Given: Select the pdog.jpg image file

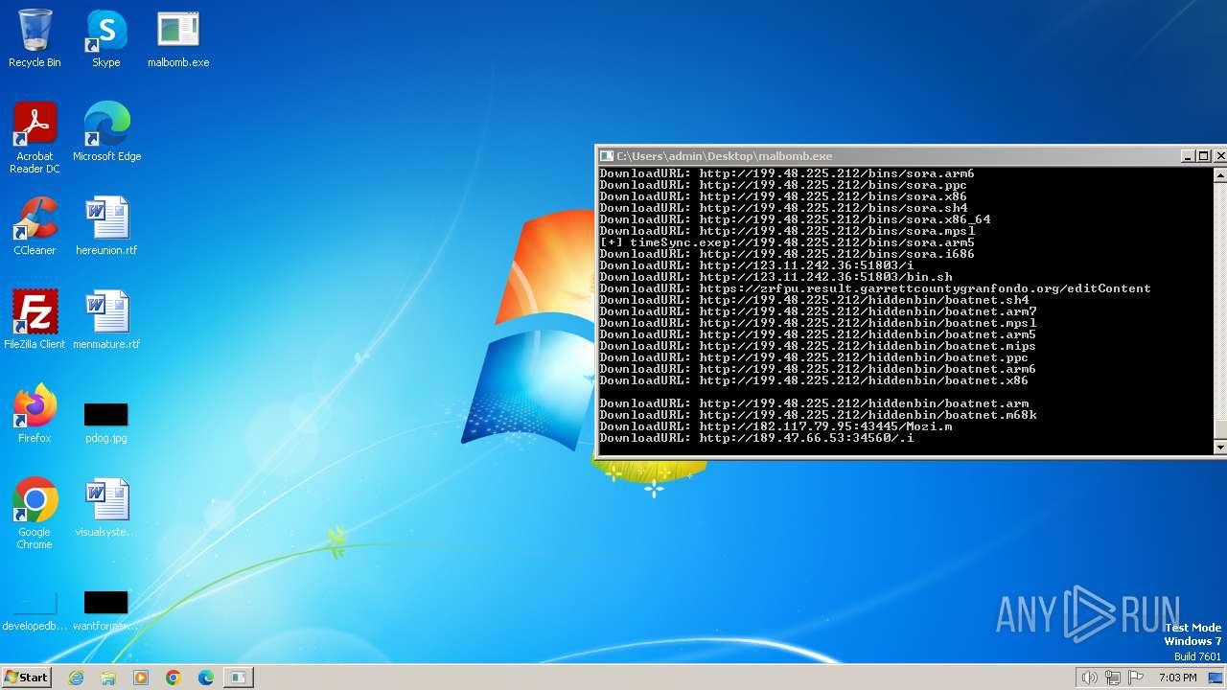Looking at the screenshot, I should (x=106, y=422).
